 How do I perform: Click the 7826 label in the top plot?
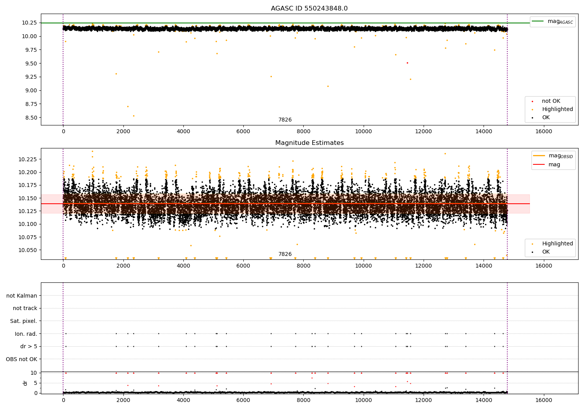coord(285,120)
